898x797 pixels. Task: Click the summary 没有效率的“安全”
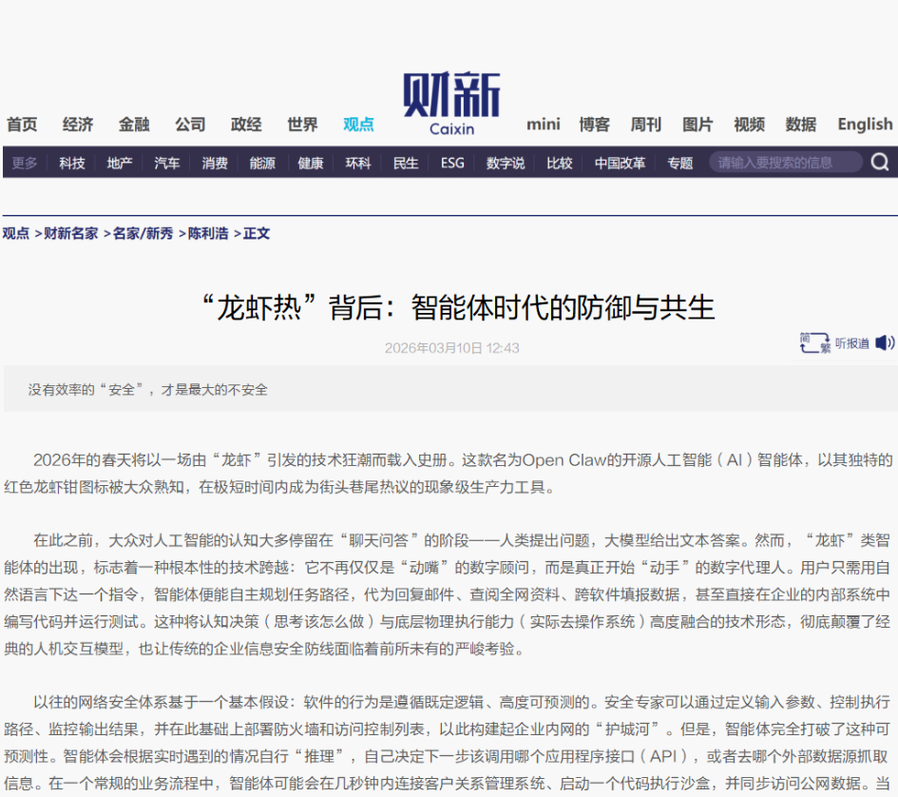point(147,390)
